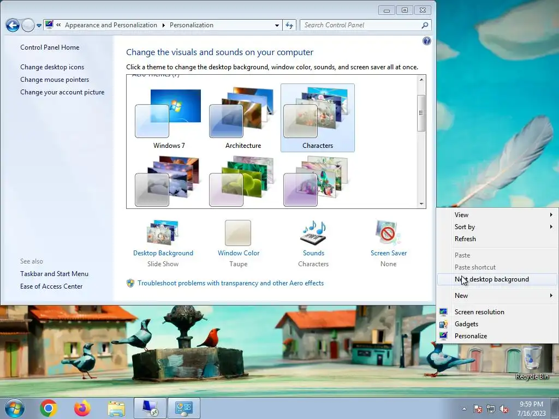Open Help with the question mark icon
The height and width of the screenshot is (419, 559).
(x=426, y=41)
